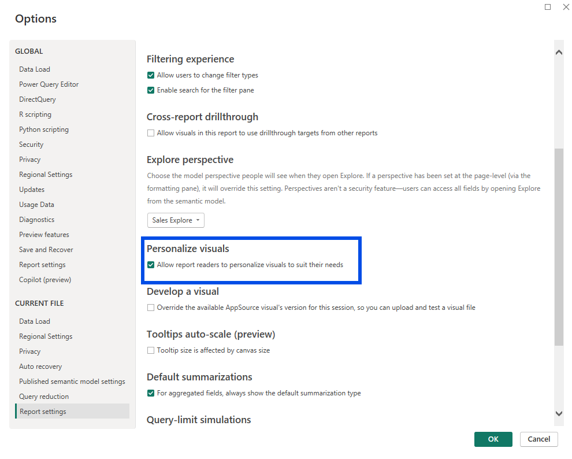
Task: Click the scroll up arrow
Action: point(559,53)
